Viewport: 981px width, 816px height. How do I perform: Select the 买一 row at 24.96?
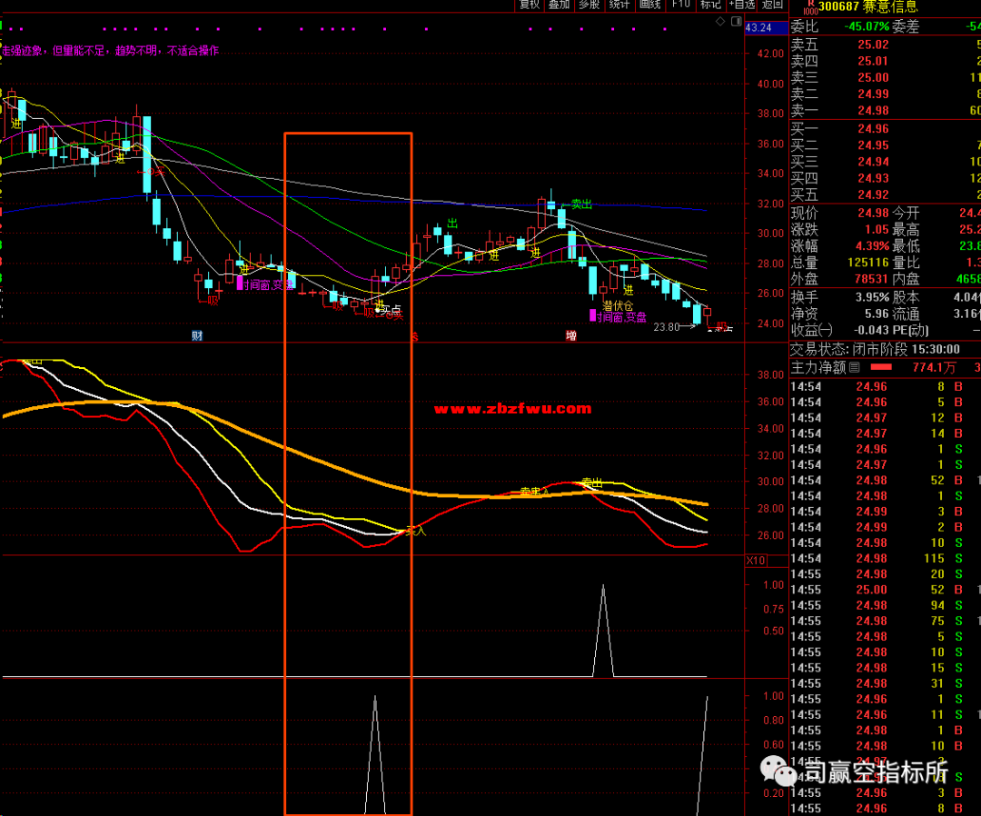pyautogui.click(x=886, y=129)
